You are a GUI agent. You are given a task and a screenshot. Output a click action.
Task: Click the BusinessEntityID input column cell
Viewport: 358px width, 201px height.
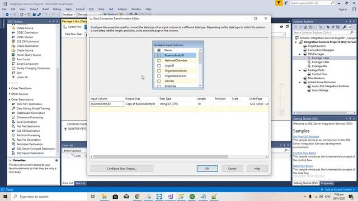click(x=107, y=104)
